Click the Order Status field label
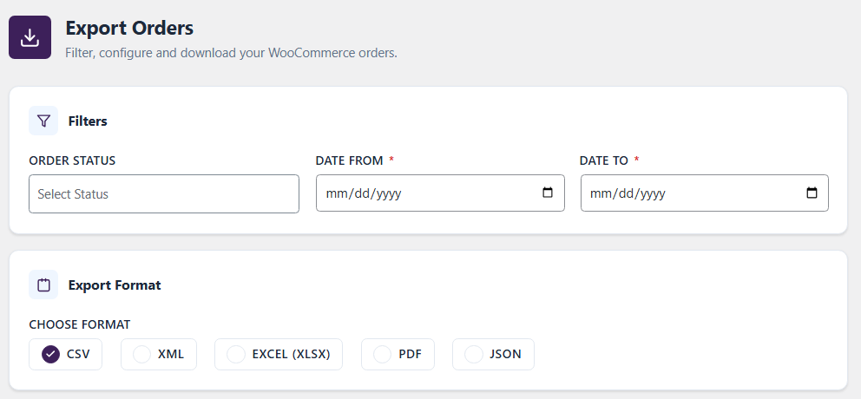861x399 pixels. (x=73, y=160)
